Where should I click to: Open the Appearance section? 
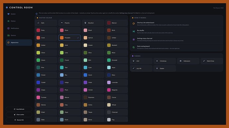coord(19,43)
